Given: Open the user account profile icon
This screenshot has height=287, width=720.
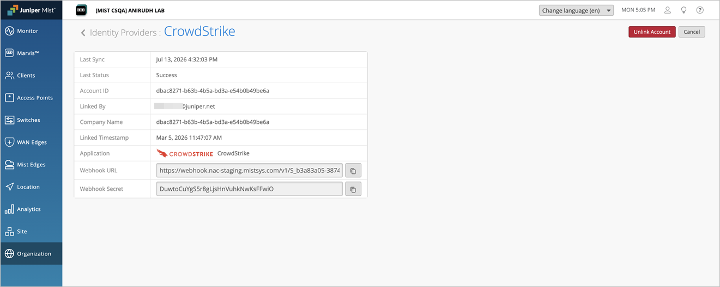Looking at the screenshot, I should click(x=668, y=10).
